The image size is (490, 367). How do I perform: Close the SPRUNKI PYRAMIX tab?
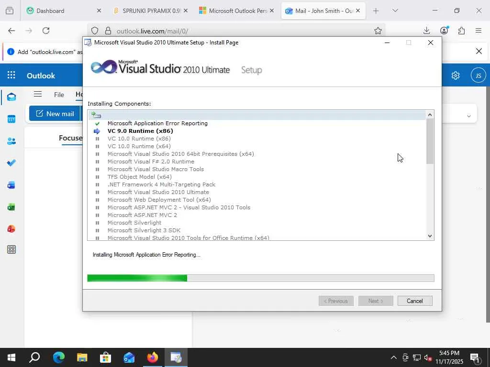point(185,11)
